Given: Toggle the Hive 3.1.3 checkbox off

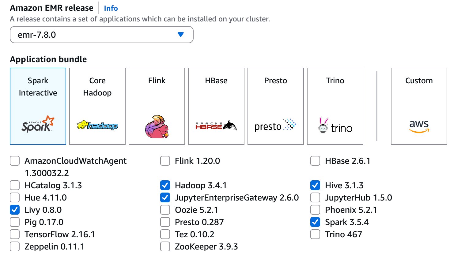Looking at the screenshot, I should pos(315,185).
